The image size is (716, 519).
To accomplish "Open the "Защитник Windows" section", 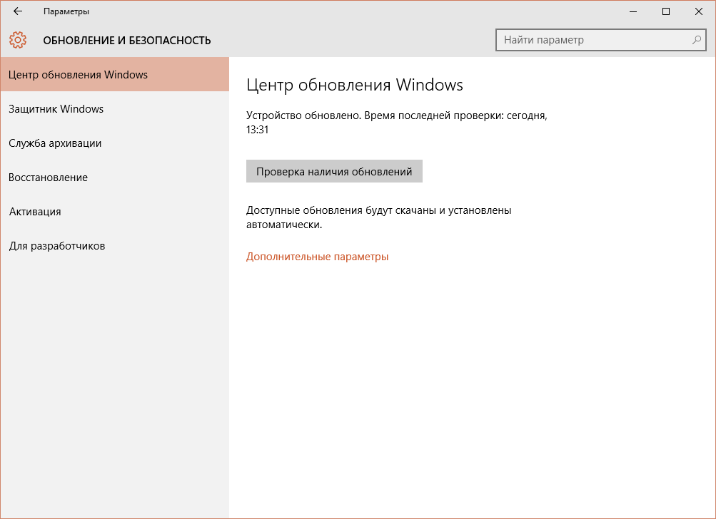I will coord(115,109).
